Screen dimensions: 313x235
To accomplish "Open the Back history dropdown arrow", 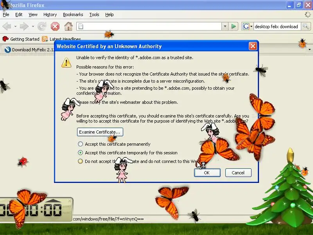I will pos(15,26).
